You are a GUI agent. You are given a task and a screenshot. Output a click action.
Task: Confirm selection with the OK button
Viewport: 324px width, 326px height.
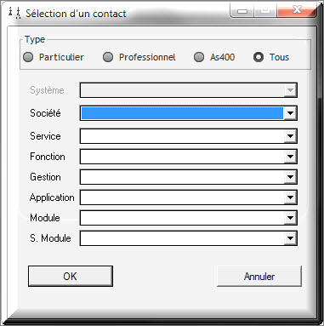point(71,276)
